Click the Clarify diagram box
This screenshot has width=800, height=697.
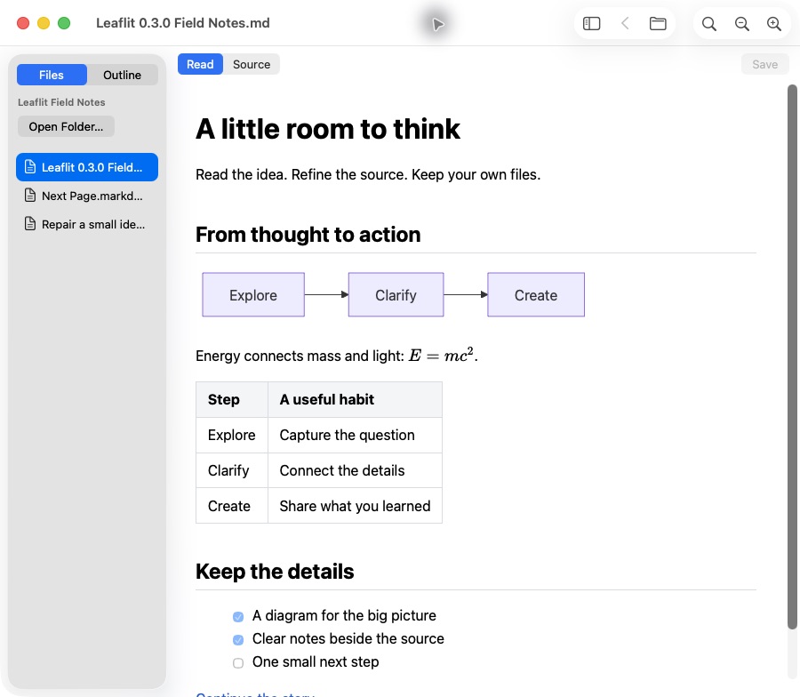396,295
